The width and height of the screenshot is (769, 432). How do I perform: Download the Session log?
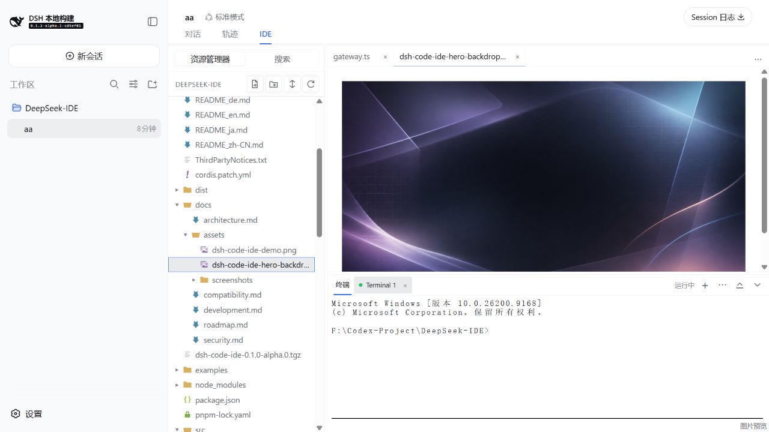tap(717, 17)
